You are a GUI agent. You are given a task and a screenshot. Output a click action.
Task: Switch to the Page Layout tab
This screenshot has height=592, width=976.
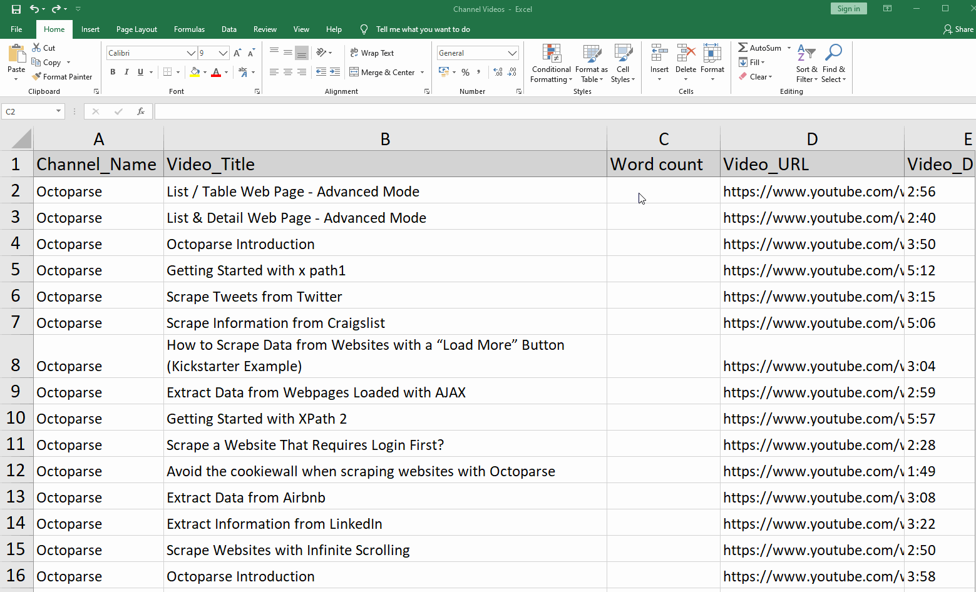pyautogui.click(x=136, y=29)
